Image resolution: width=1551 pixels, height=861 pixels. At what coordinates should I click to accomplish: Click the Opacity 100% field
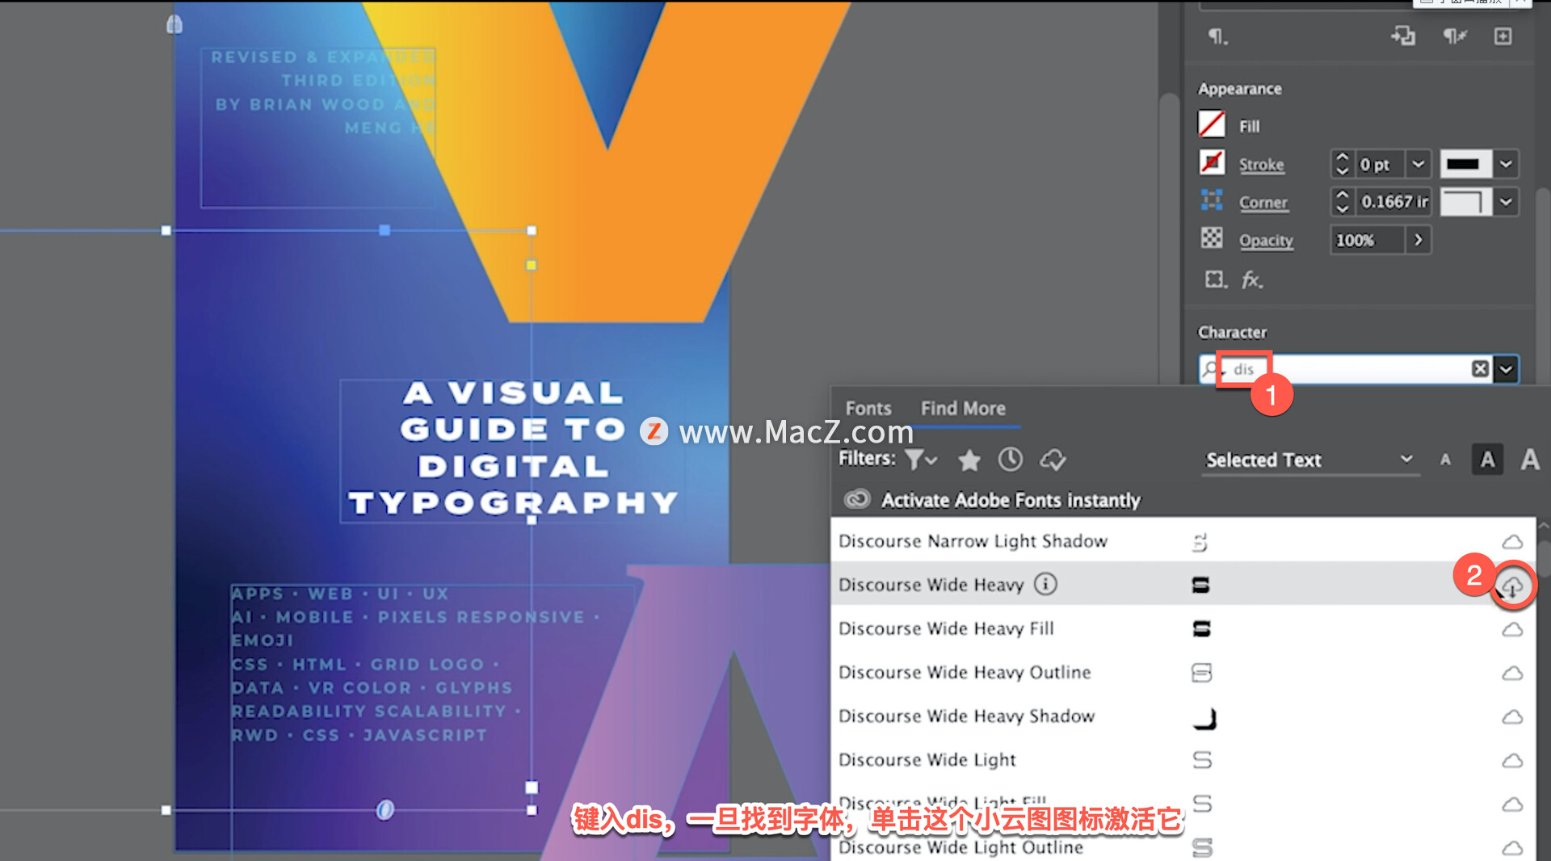click(x=1367, y=240)
